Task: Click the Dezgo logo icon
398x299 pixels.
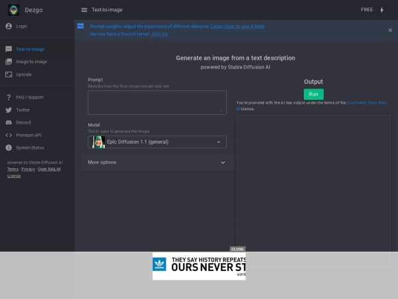Action: click(13, 10)
